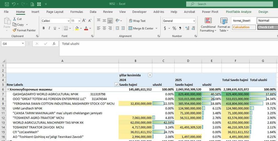278x141 pixels.
Task: Open yillar kesimida column filter dropdown
Action: point(150,75)
